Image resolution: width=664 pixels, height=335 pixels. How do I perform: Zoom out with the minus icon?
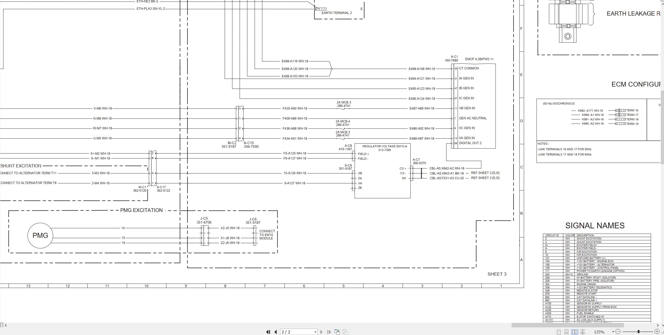click(618, 332)
